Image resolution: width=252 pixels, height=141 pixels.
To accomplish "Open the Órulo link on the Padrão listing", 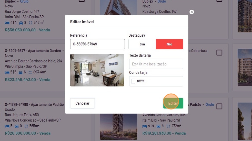I will pyautogui.click(x=210, y=104).
